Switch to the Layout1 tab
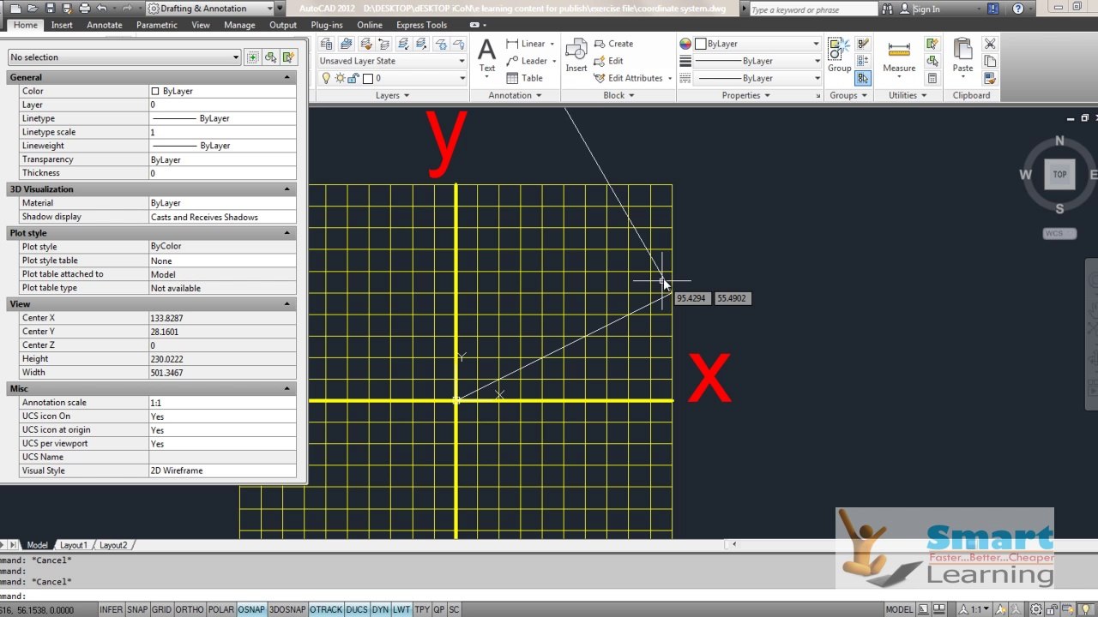 coord(73,545)
